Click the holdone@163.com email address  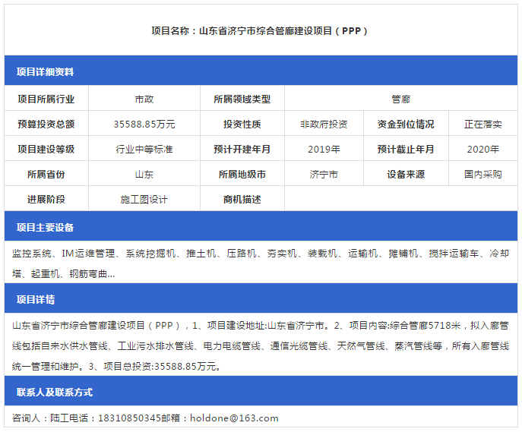click(234, 418)
